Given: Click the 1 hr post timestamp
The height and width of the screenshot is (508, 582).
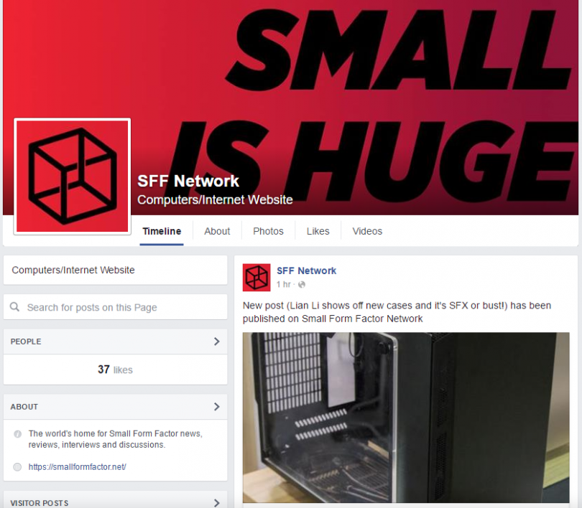Looking at the screenshot, I should click(x=284, y=285).
